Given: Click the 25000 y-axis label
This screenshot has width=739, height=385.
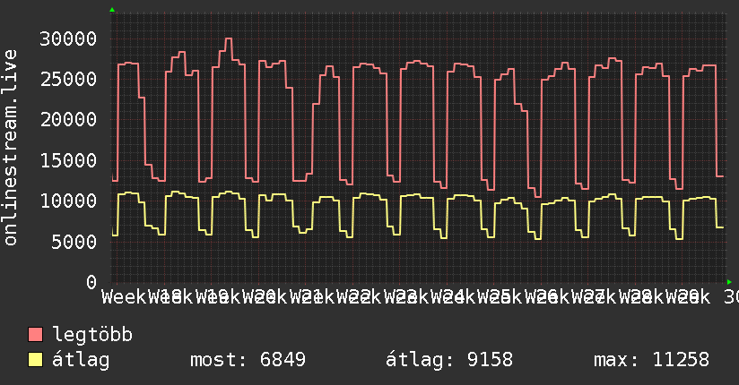Looking at the screenshot, I should (68, 79).
